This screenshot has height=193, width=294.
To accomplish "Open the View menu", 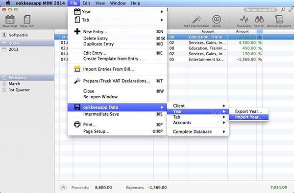I will [100, 3].
